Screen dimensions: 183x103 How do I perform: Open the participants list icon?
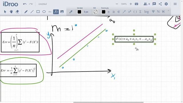145,4
